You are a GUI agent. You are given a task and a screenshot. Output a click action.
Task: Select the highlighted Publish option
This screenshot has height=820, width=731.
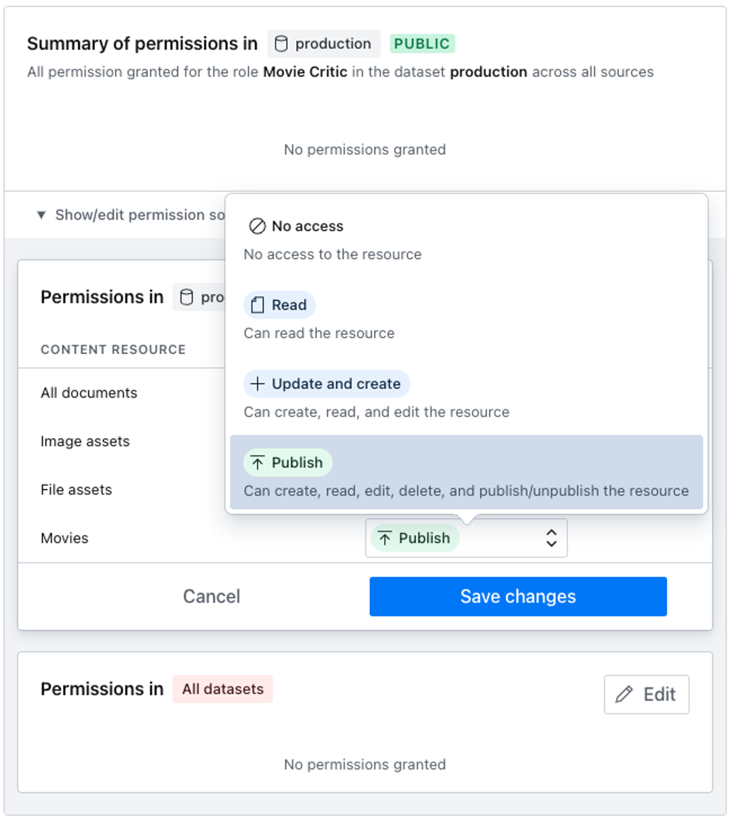[466, 472]
